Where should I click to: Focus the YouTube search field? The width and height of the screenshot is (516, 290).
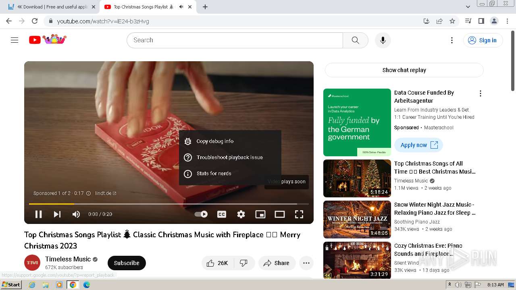(x=235, y=40)
